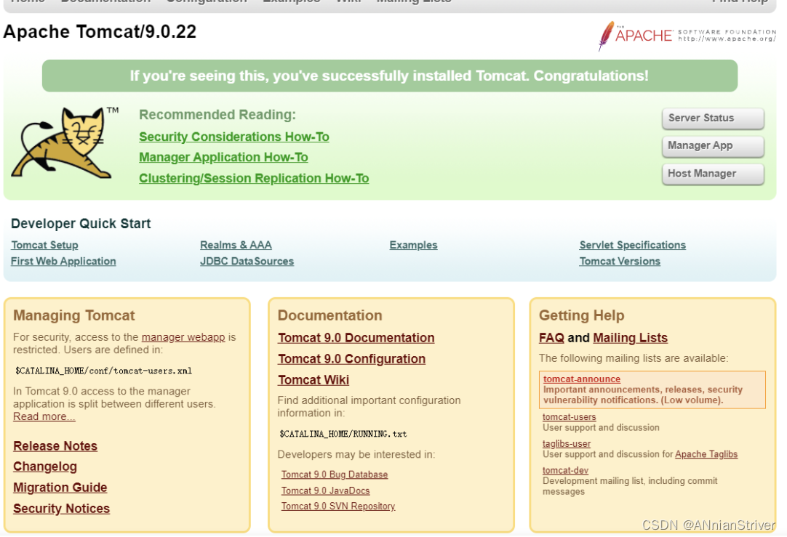Open the Mailing Lists link

pos(631,338)
